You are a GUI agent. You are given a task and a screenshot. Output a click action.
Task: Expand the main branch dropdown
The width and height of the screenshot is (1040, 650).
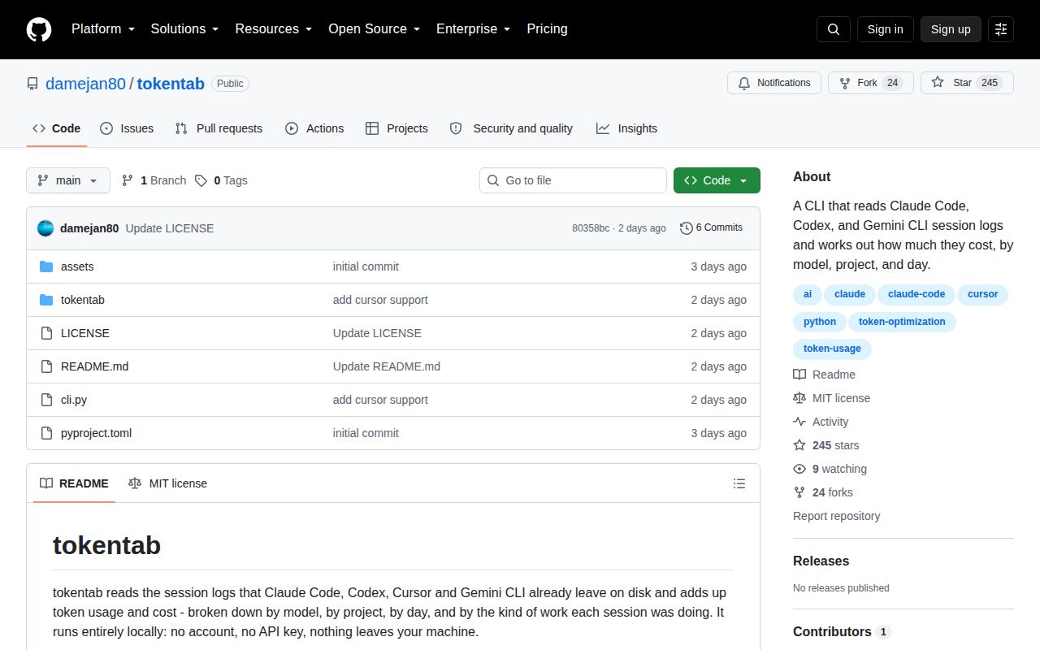68,180
